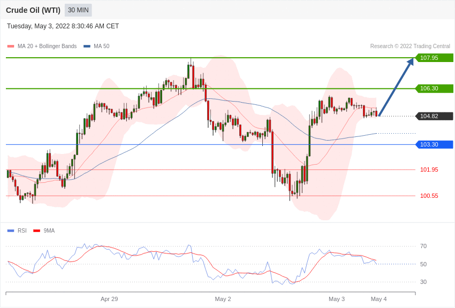
Task: Click the MA 50 legend label
Action: coord(102,46)
